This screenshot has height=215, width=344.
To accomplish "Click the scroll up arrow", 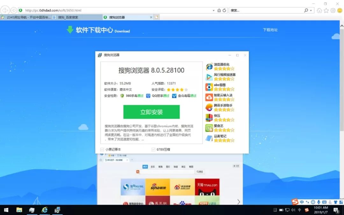I will pyautogui.click(x=342, y=26).
